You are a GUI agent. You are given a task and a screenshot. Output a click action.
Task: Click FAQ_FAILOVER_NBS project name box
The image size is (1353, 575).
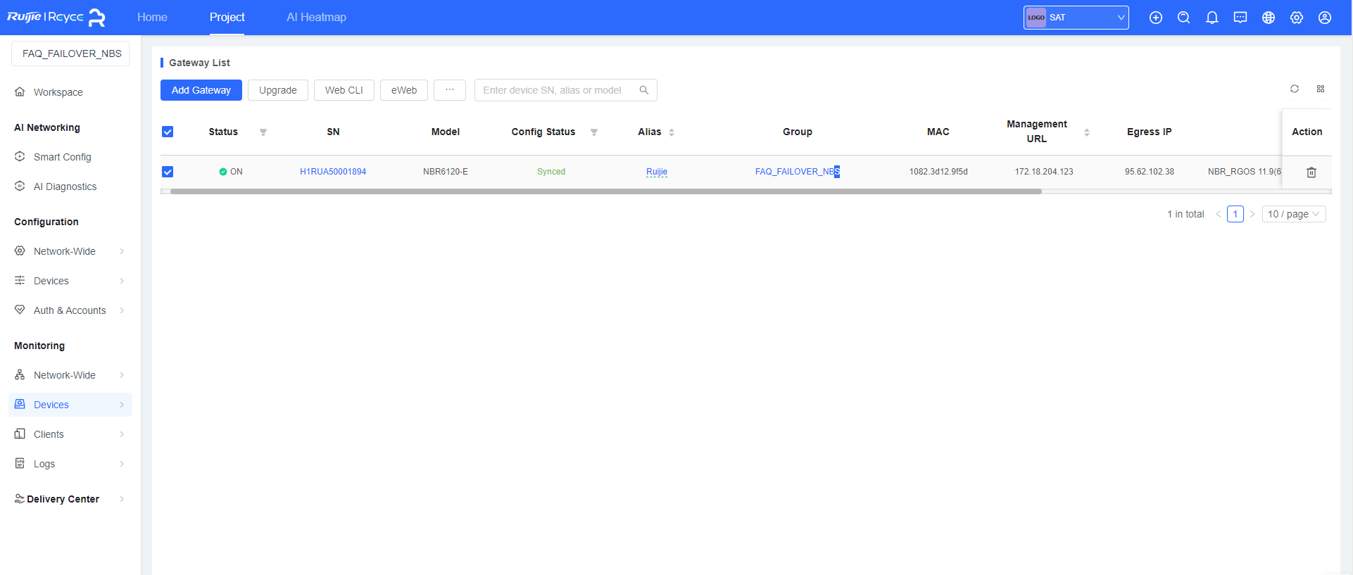tap(70, 53)
